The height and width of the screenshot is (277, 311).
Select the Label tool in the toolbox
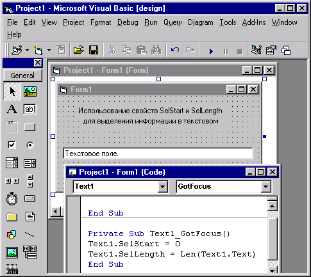12,109
